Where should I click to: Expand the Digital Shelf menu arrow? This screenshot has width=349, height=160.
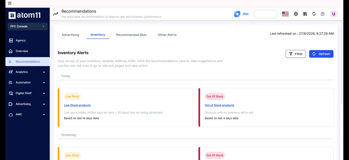coord(44,93)
